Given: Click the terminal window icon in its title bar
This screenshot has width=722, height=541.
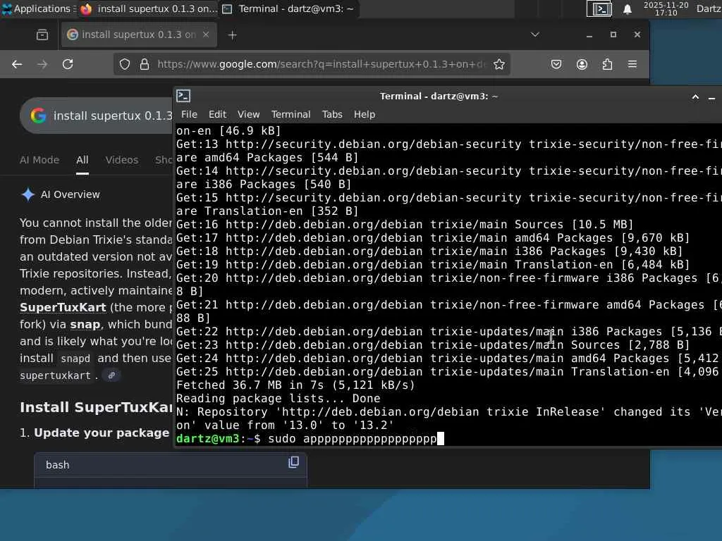Looking at the screenshot, I should (x=184, y=96).
